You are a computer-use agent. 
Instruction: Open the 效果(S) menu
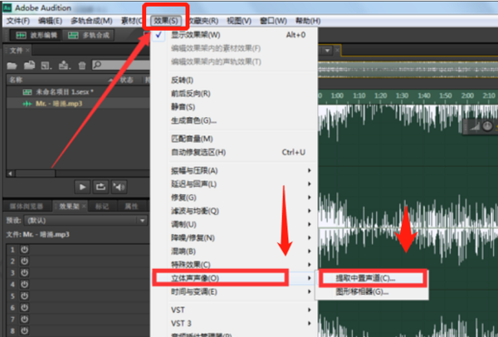pyautogui.click(x=166, y=21)
